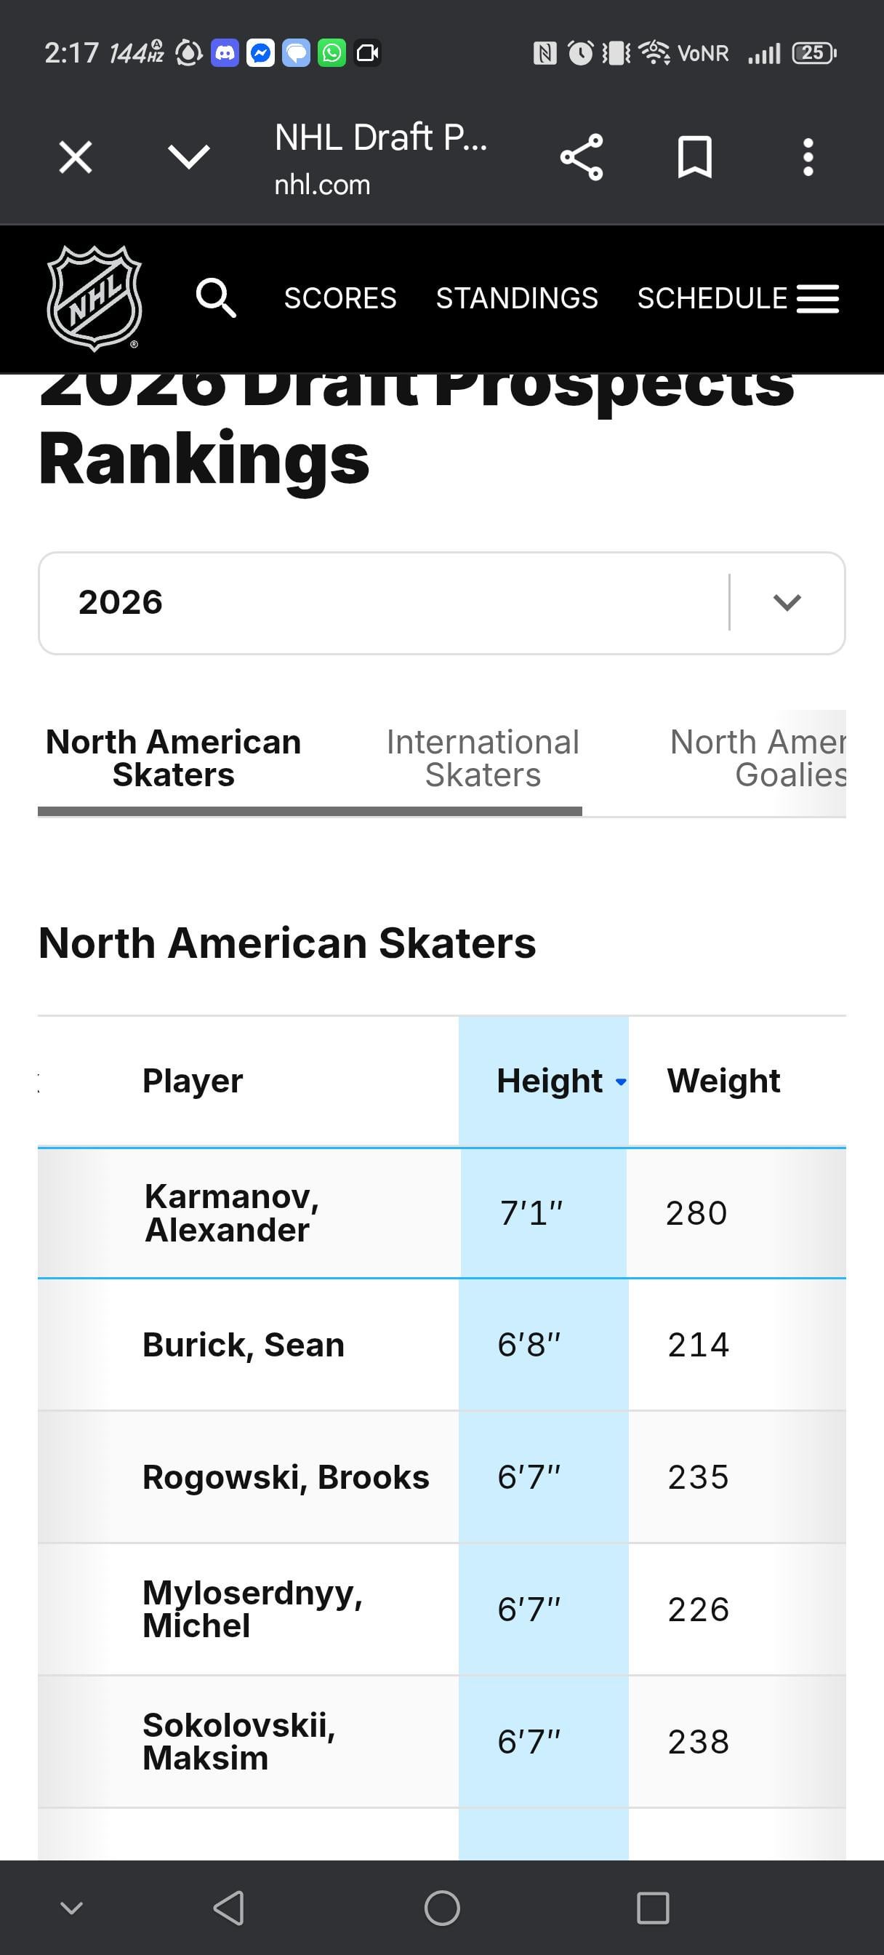The width and height of the screenshot is (884, 1955).
Task: Switch to International Skaters tab
Action: click(x=483, y=758)
